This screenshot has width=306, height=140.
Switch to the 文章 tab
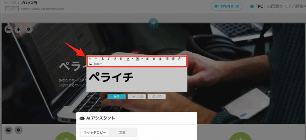click(x=122, y=132)
